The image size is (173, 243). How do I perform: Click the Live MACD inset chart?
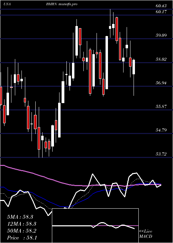(95, 226)
